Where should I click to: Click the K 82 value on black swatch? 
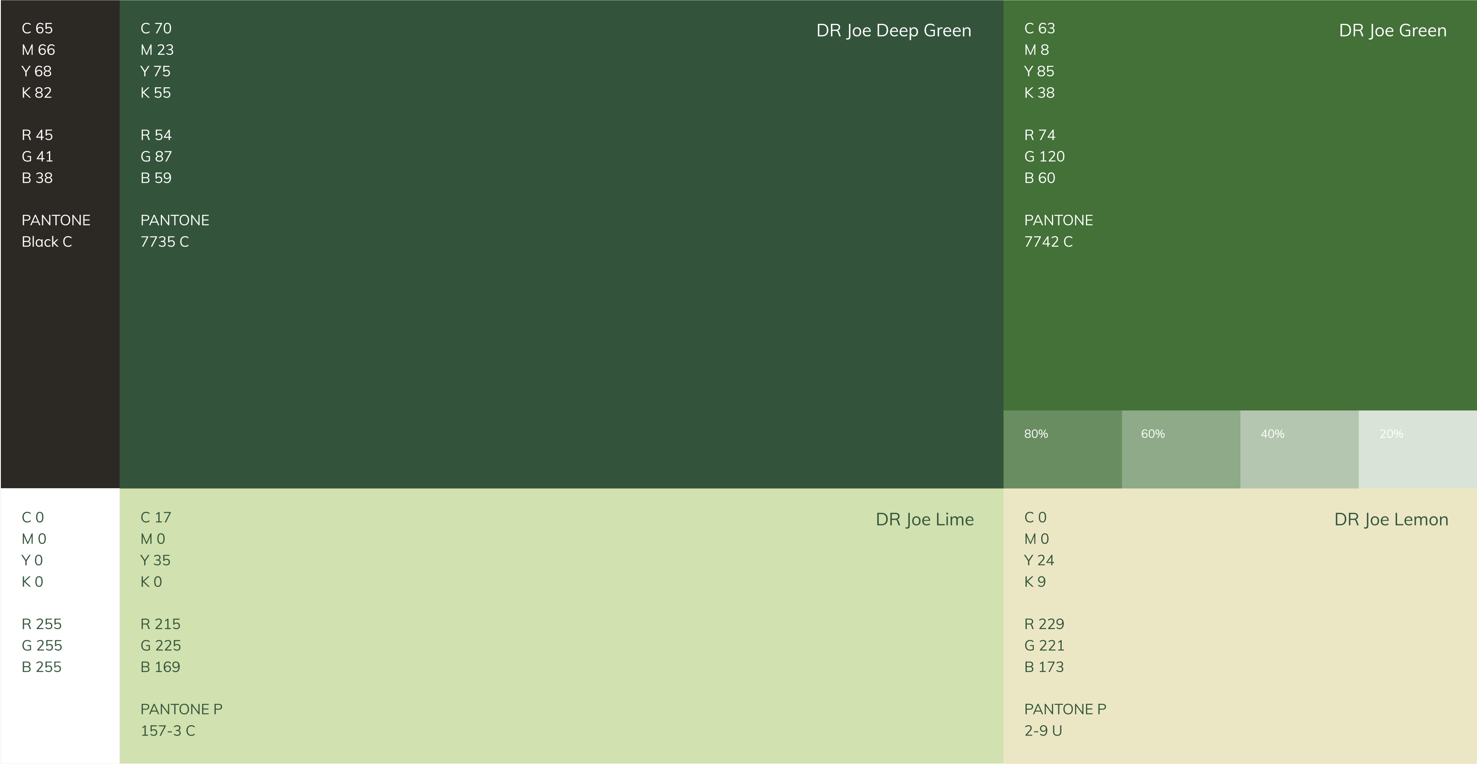37,93
